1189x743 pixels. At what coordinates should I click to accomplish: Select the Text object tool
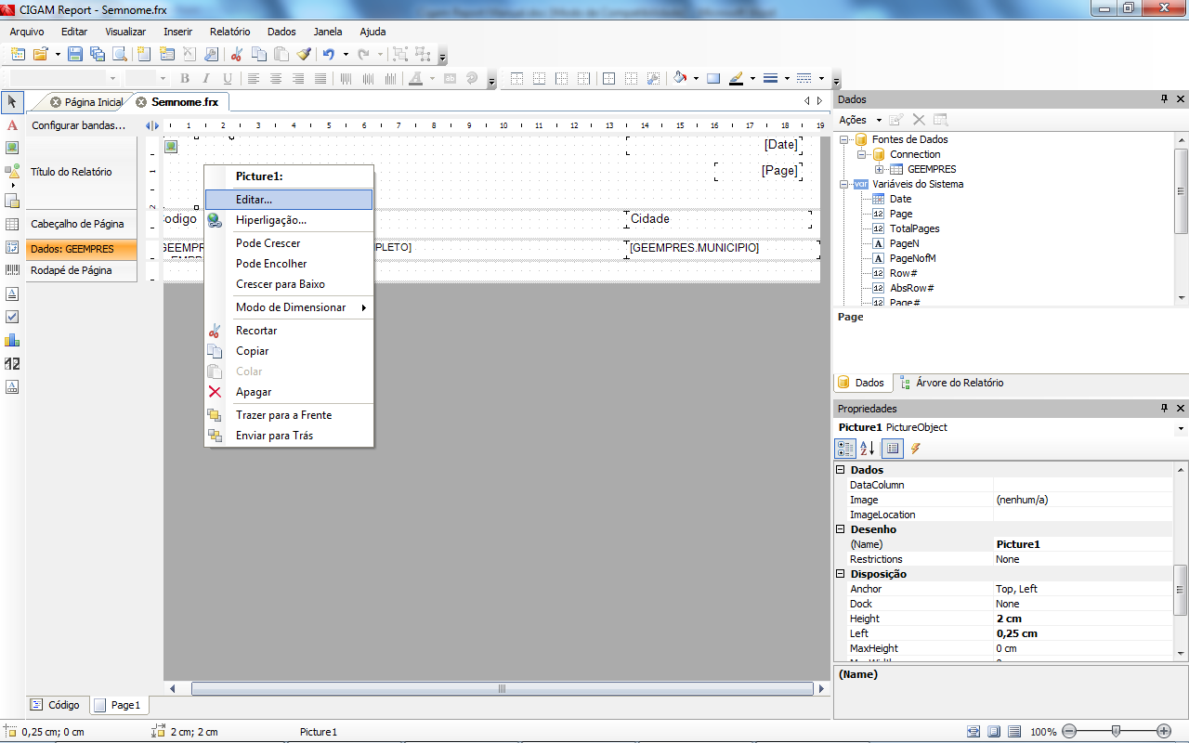click(12, 124)
